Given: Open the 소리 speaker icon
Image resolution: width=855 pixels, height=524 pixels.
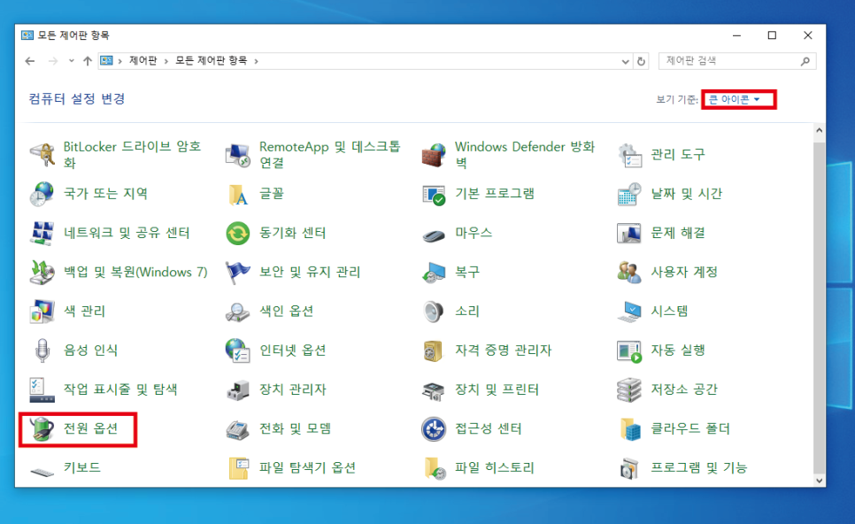Looking at the screenshot, I should tap(434, 312).
